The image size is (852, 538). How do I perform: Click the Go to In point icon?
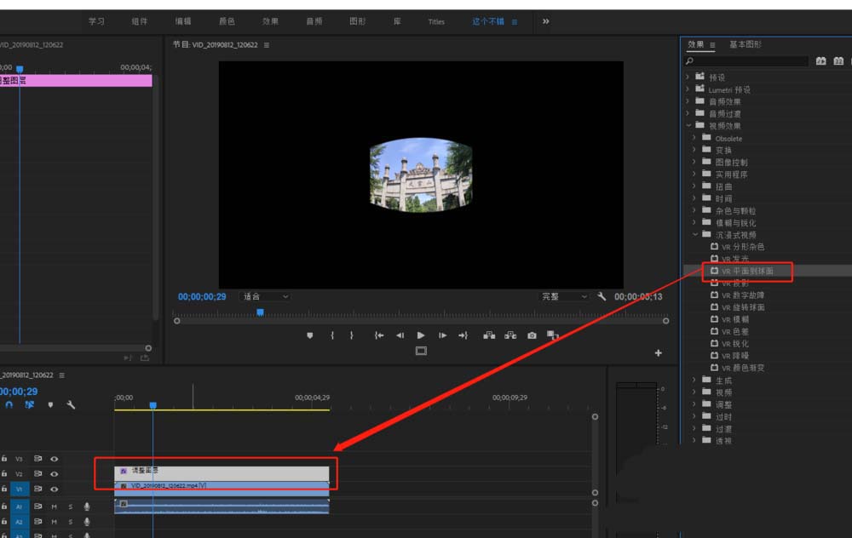click(378, 335)
